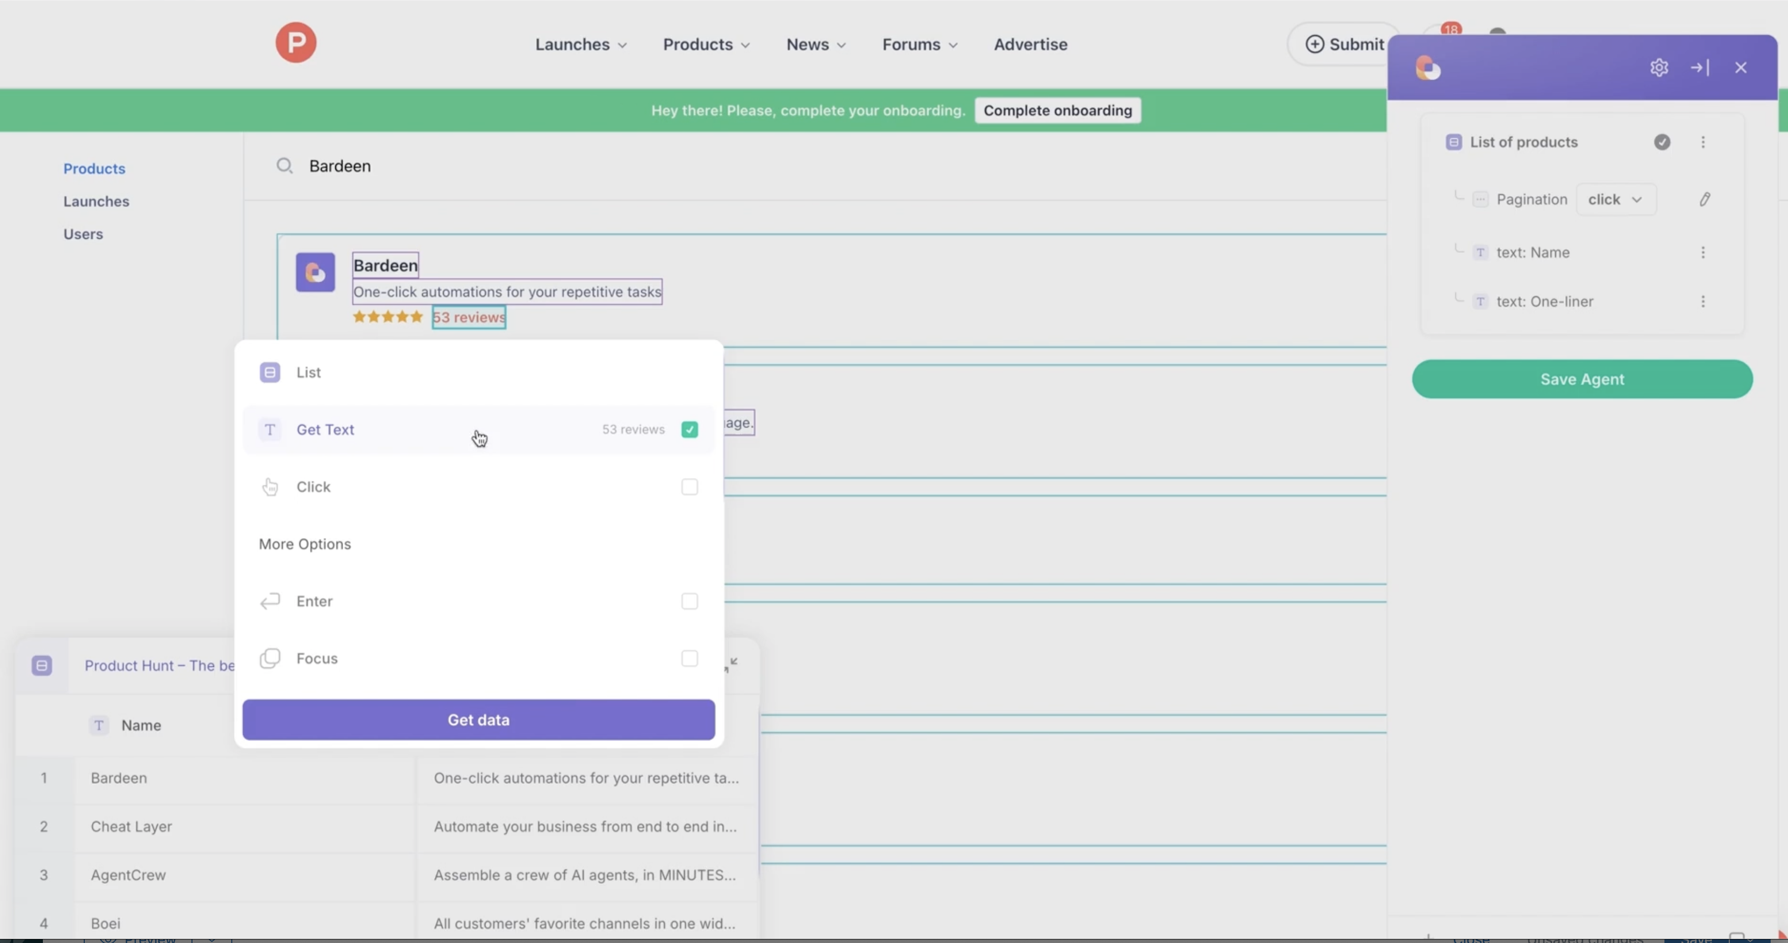Open Bardeen extension settings gear
This screenshot has width=1788, height=943.
[1659, 67]
